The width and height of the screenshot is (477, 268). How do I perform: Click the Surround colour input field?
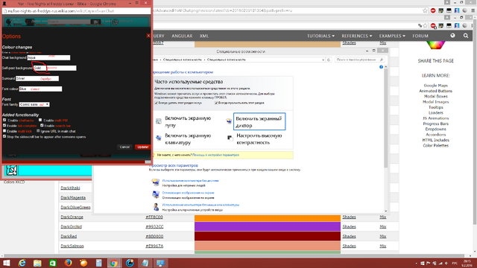click(37, 78)
